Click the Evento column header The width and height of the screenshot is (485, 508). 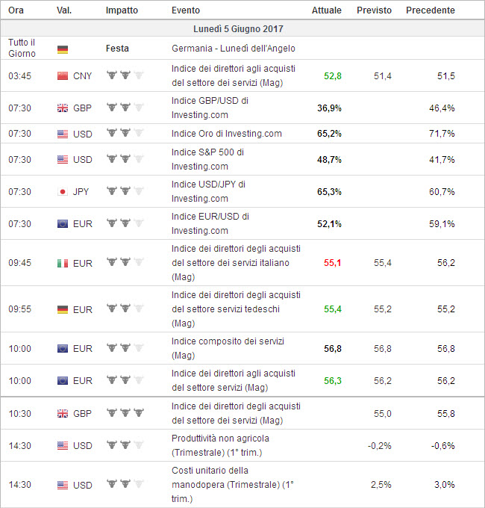click(x=185, y=10)
